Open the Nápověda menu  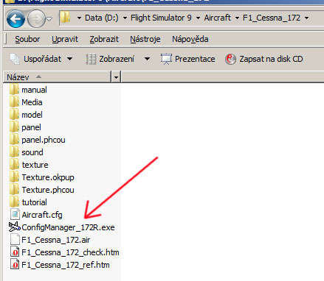point(190,39)
